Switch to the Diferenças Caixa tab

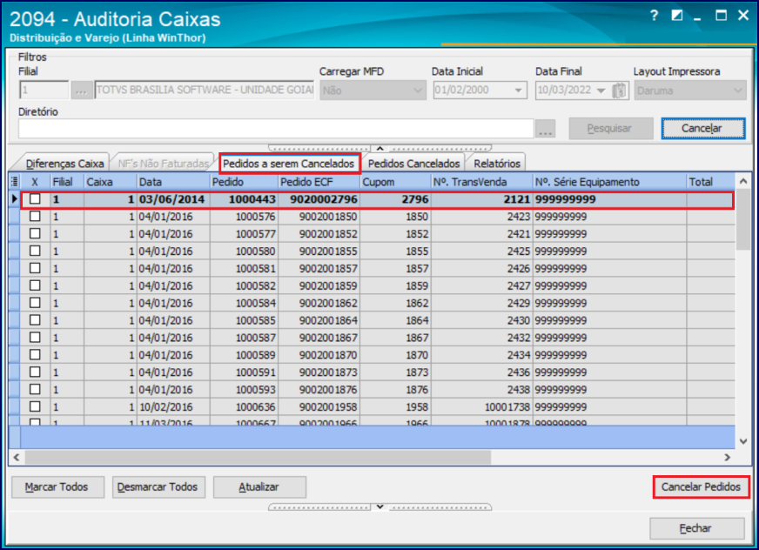[x=64, y=164]
